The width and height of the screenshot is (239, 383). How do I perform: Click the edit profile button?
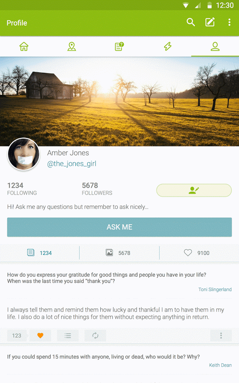point(194,190)
